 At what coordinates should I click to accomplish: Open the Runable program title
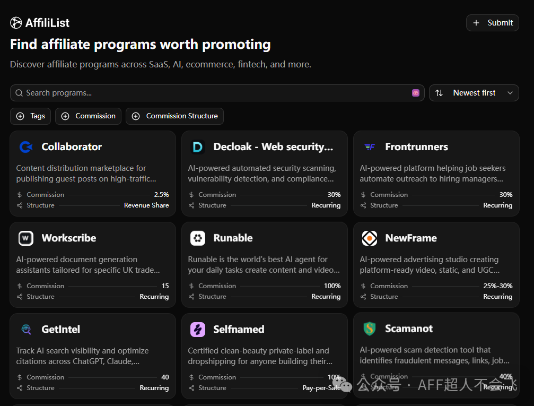233,238
